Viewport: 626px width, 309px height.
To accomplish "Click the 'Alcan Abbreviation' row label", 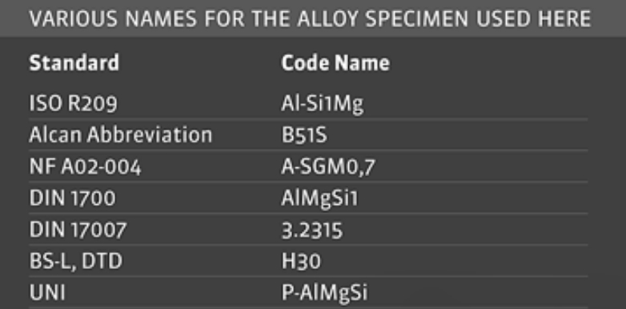I will click(121, 135).
